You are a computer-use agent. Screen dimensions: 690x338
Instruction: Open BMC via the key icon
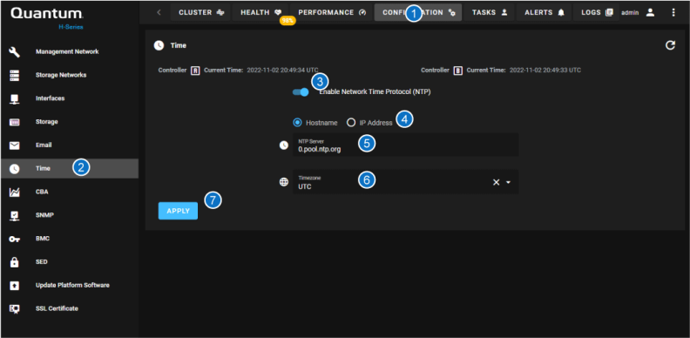pos(15,239)
